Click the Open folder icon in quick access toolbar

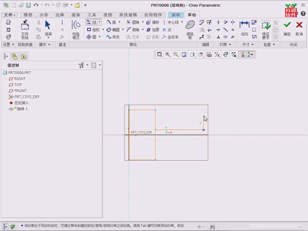point(21,5)
